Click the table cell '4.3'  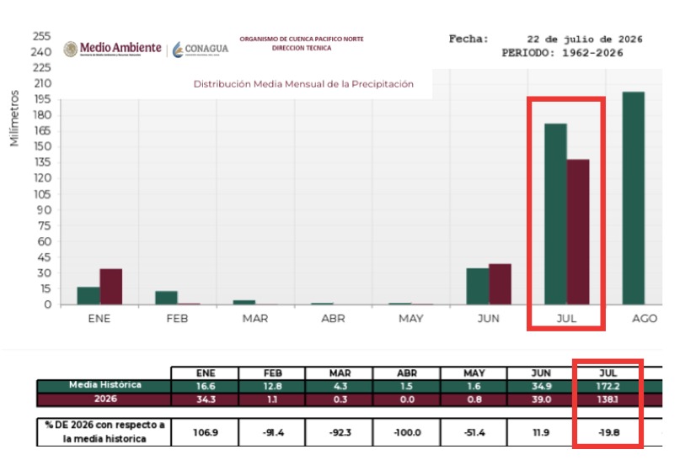click(x=340, y=386)
